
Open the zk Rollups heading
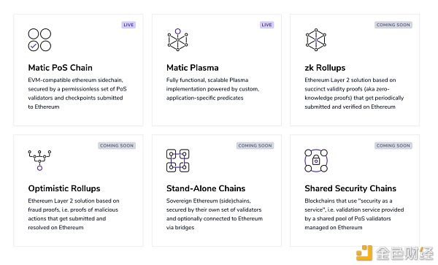tap(325, 68)
